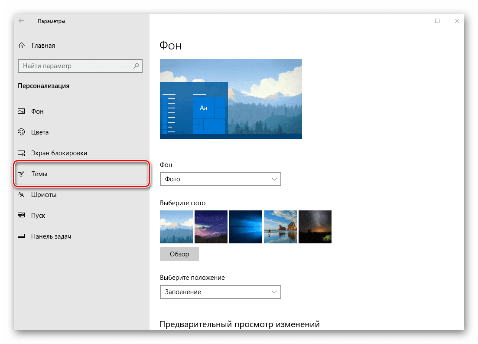The height and width of the screenshot is (344, 478).
Task: Click the Темы brush icon
Action: pyautogui.click(x=21, y=174)
